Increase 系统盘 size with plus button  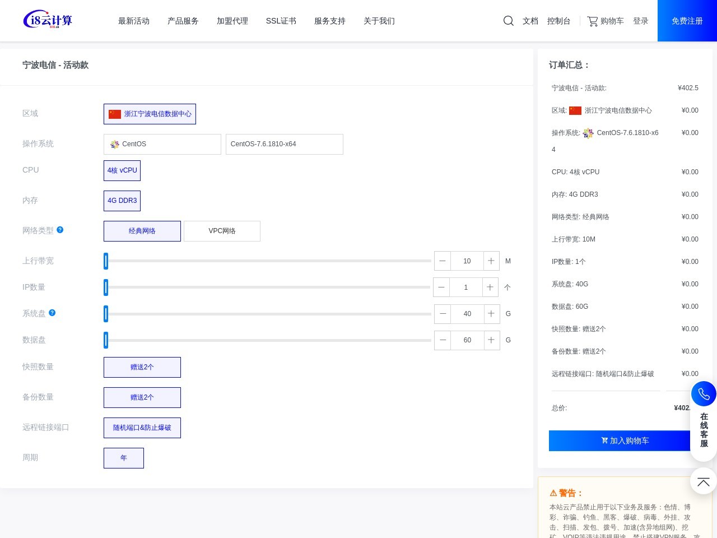pyautogui.click(x=491, y=313)
